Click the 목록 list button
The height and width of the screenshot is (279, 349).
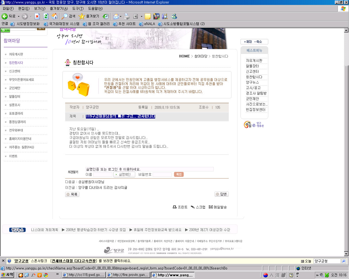pyautogui.click(x=72, y=194)
